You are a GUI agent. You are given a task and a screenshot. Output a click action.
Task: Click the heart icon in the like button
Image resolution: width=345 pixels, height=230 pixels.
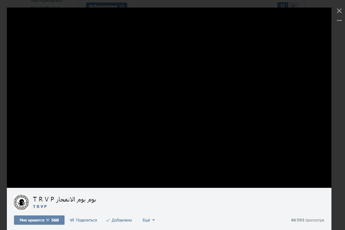point(48,220)
